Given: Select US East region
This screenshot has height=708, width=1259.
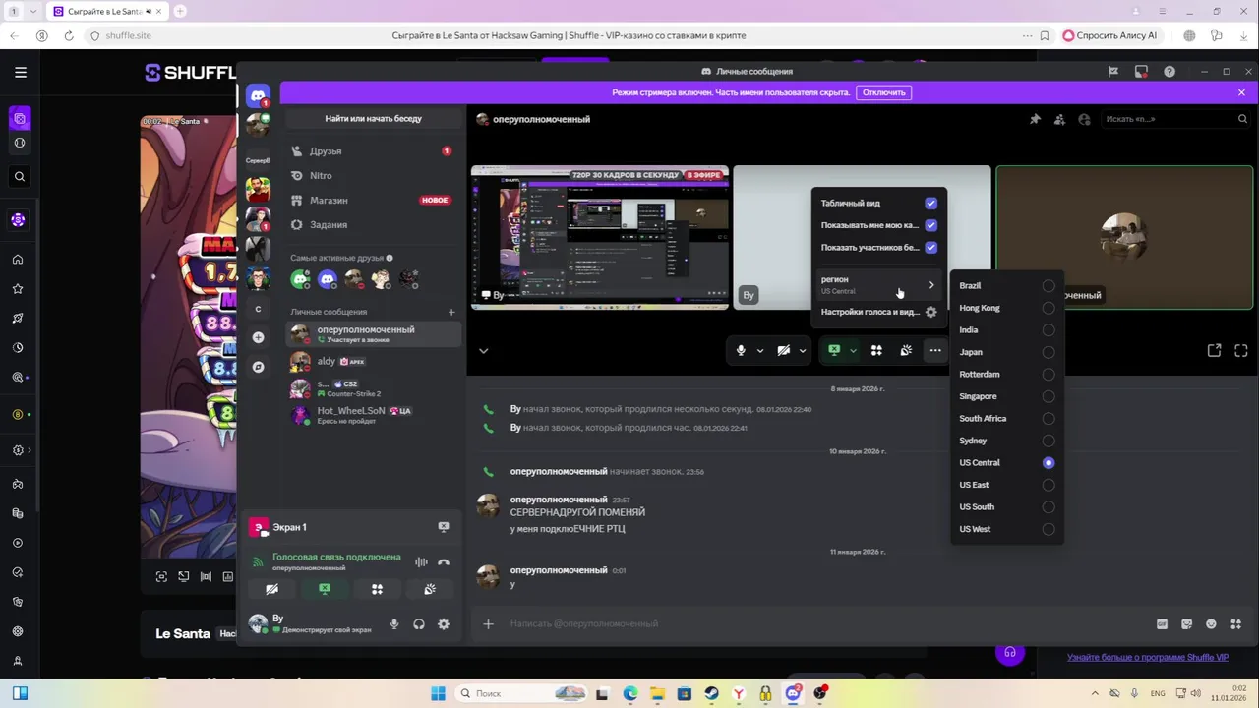Looking at the screenshot, I should tap(1006, 485).
